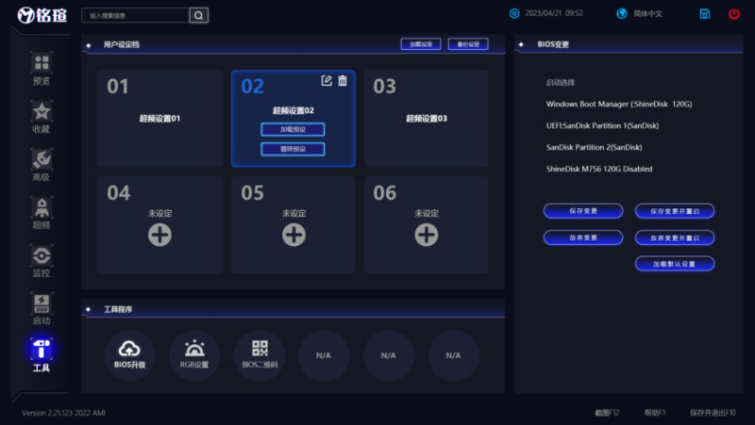
Task: Click the edit pencil icon on profile 02
Action: [x=327, y=81]
